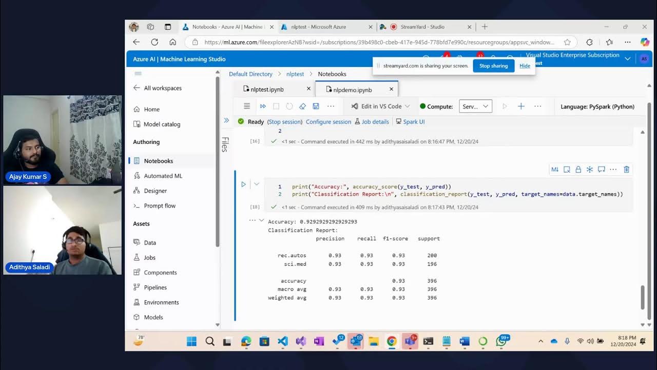
Task: Add this page to favorites (star icon)
Action: tap(567, 42)
